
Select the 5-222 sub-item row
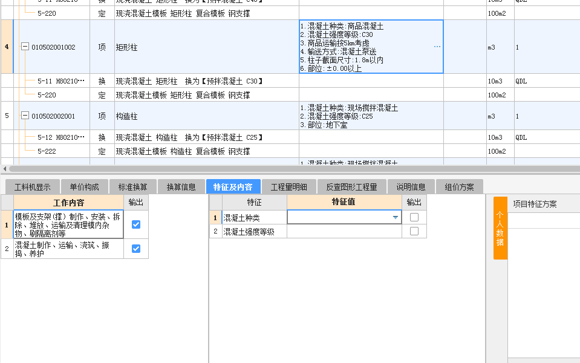(x=47, y=151)
